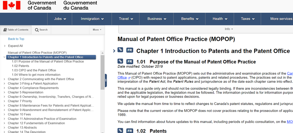Open the More dropdown in sidebar
293x133 pixels.
(x=97, y=30)
